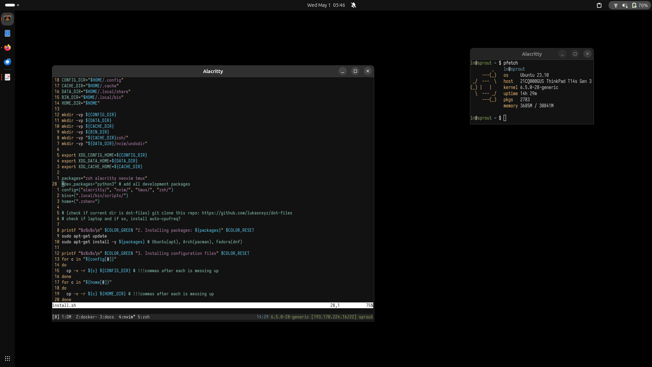Open Firefox from the dock
The width and height of the screenshot is (652, 367).
click(x=7, y=48)
